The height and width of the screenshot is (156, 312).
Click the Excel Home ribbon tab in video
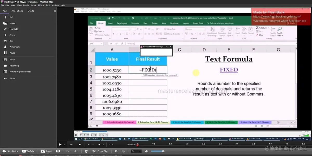click(101, 23)
